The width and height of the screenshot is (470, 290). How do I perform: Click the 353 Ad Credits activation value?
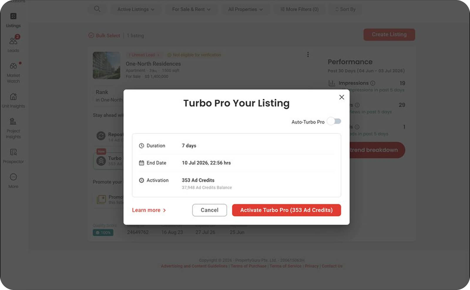pyautogui.click(x=198, y=180)
